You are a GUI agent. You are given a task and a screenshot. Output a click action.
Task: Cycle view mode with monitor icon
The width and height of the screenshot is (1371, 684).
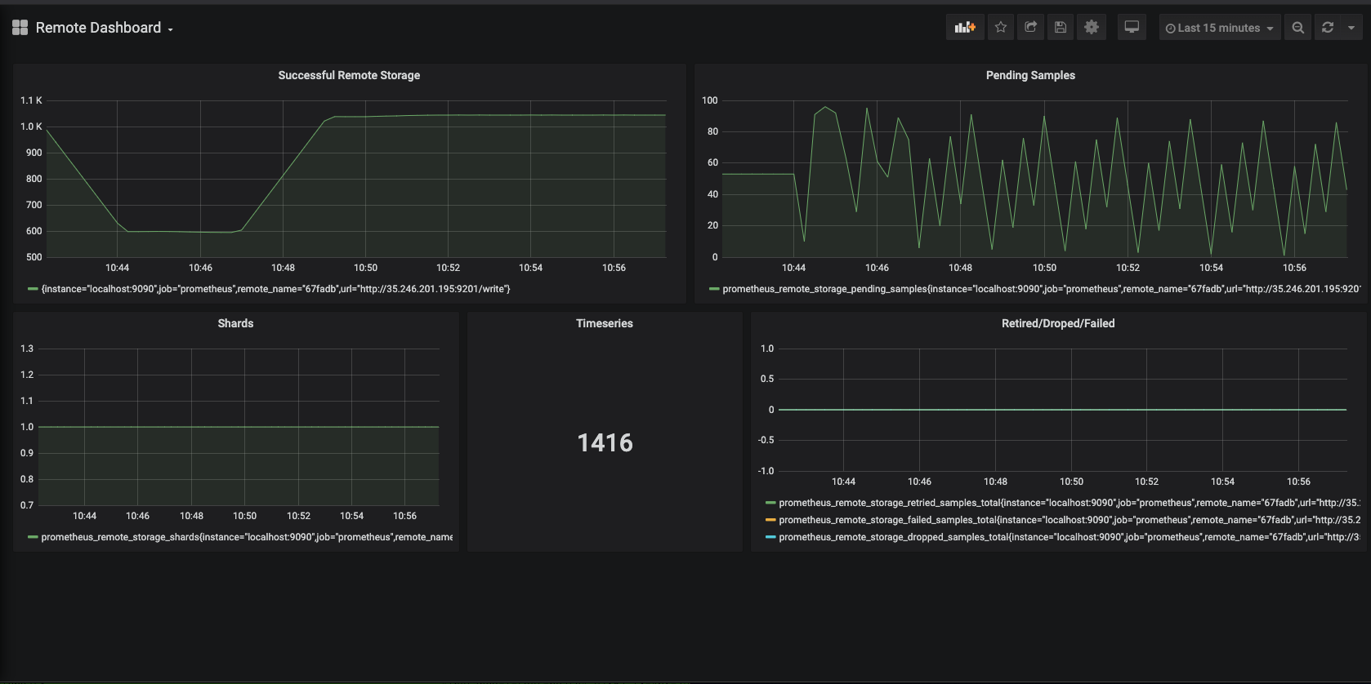pos(1132,27)
